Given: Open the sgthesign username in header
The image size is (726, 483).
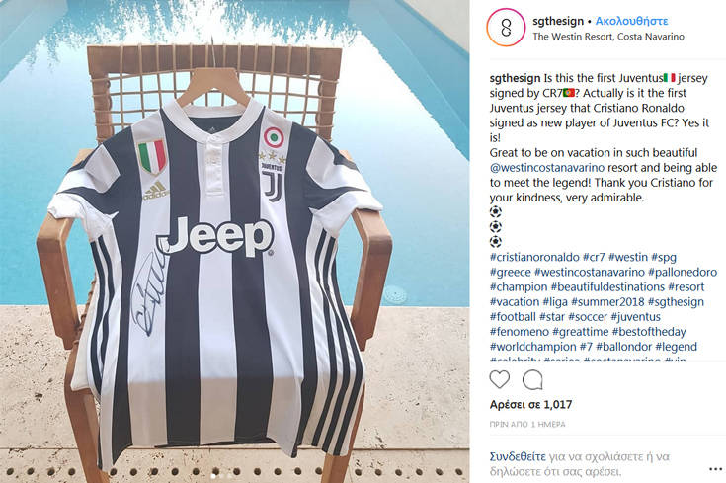Looking at the screenshot, I should coord(558,21).
